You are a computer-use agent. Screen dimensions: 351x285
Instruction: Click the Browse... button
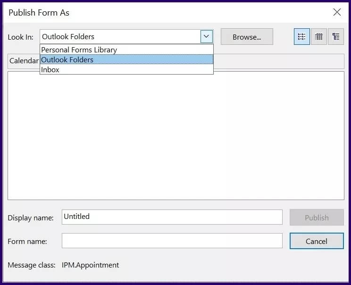247,37
